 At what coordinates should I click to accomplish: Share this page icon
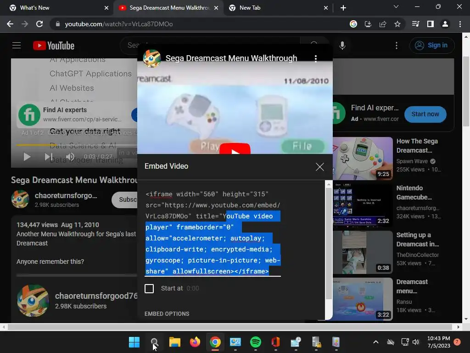(x=383, y=24)
